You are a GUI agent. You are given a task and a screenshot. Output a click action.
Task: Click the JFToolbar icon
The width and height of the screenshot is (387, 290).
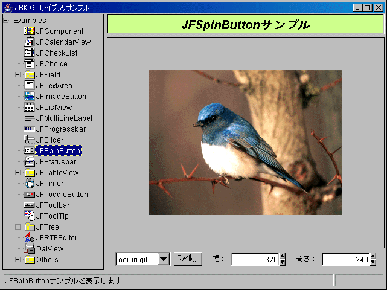[30, 205]
